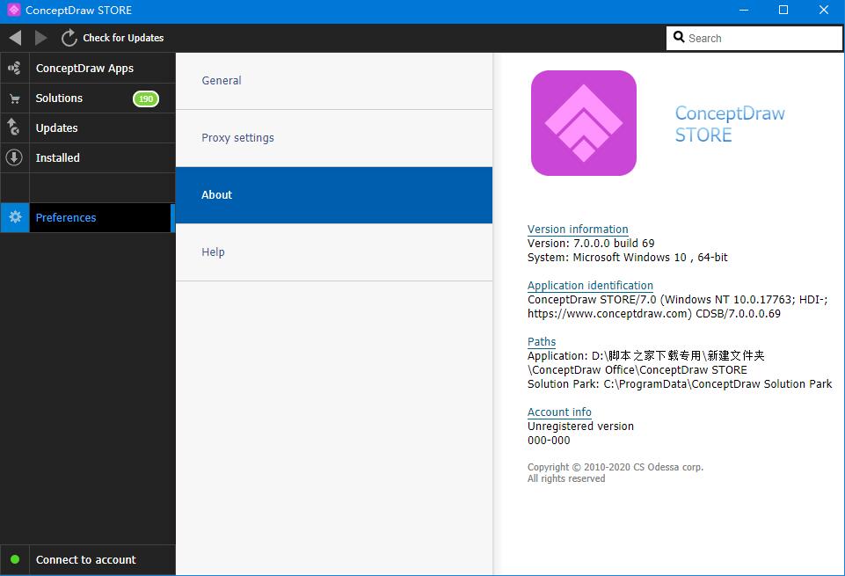This screenshot has width=845, height=576.
Task: Click Check for Updates button text
Action: click(x=123, y=38)
